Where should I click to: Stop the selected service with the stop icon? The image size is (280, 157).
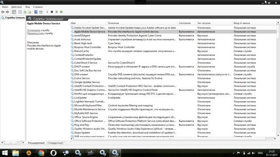[52, 12]
